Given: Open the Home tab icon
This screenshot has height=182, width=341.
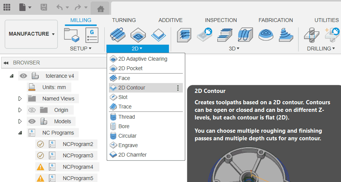Looking at the screenshot, I should click(x=100, y=9).
